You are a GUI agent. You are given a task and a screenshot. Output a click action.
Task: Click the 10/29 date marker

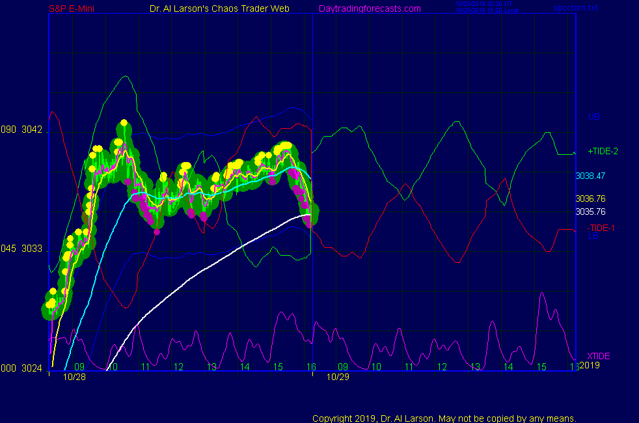click(337, 376)
